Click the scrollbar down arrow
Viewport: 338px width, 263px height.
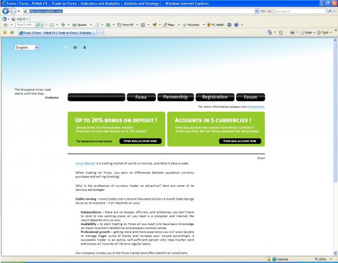tap(335, 253)
